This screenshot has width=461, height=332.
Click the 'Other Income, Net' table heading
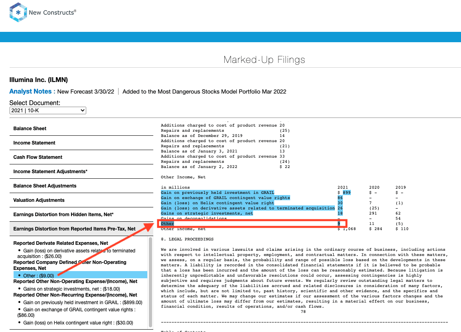tap(183, 177)
